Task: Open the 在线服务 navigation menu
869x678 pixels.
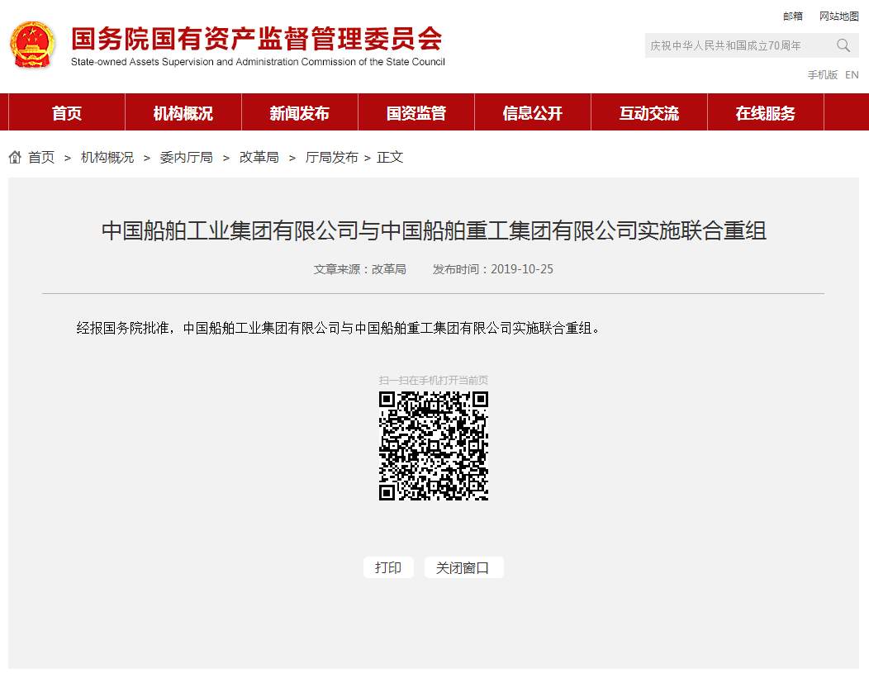Action: (x=766, y=113)
